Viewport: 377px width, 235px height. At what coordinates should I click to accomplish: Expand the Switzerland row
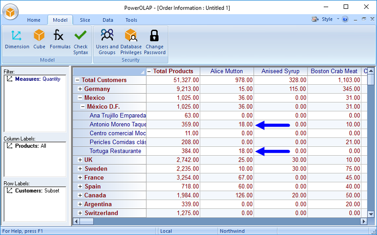pos(80,213)
